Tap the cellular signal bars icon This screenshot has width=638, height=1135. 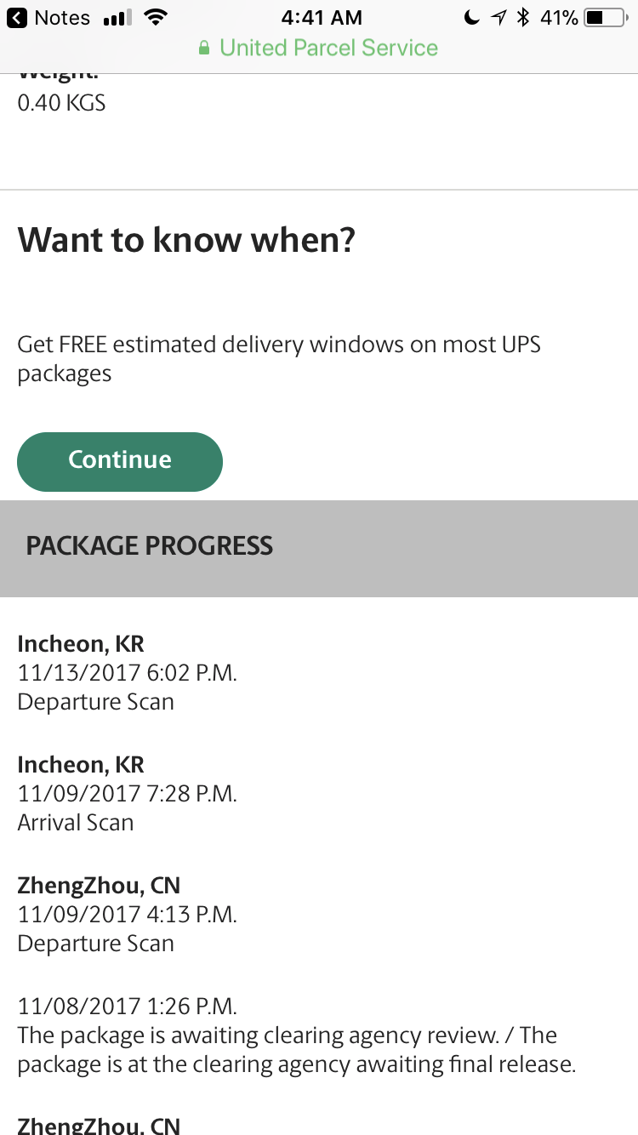coord(117,18)
